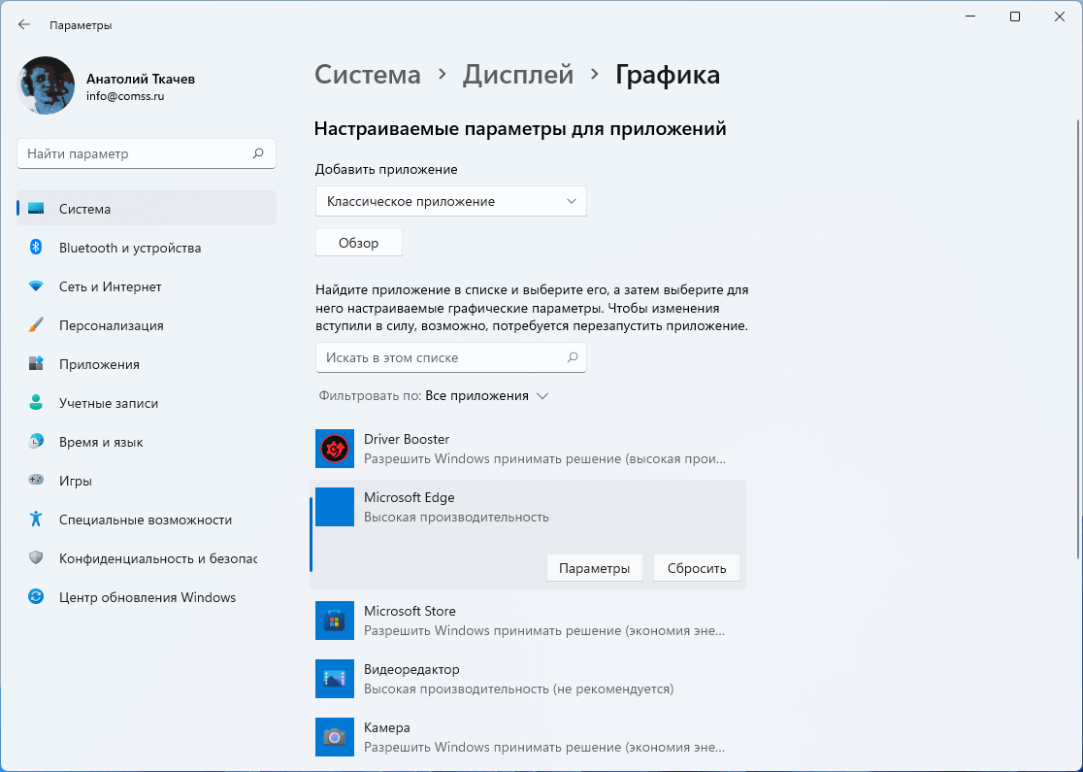Open Система in the sidebar
Viewport: 1083px width, 772px height.
click(147, 208)
